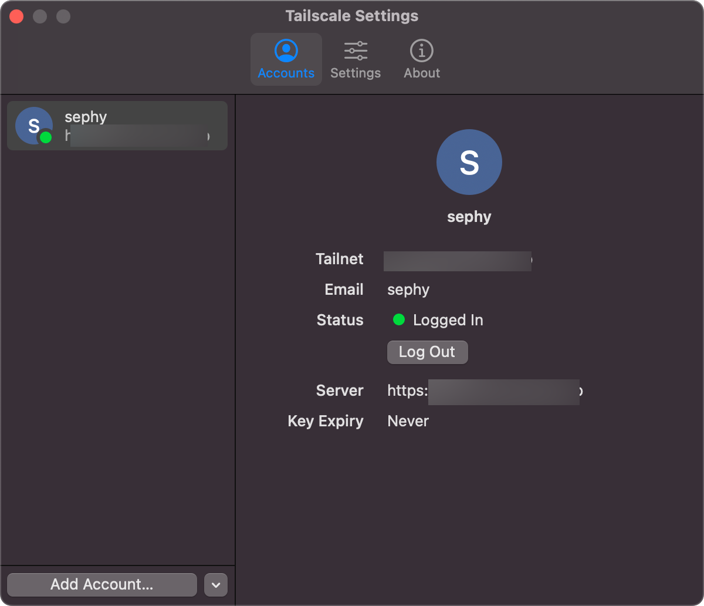Click the Key Expiry value Never
The image size is (704, 606).
pos(408,421)
